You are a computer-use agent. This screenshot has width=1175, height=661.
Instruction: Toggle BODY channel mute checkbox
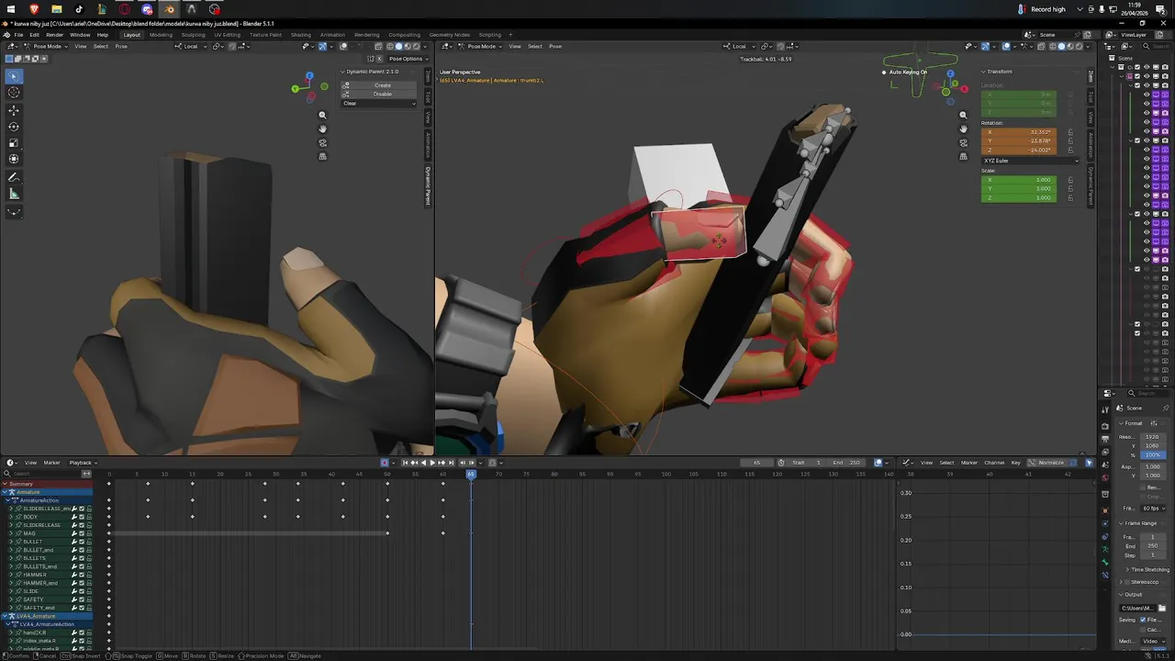pos(82,517)
